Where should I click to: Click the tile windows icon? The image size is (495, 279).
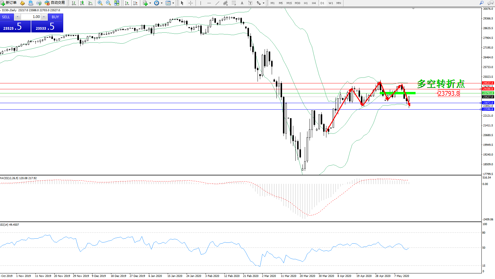[117, 3]
